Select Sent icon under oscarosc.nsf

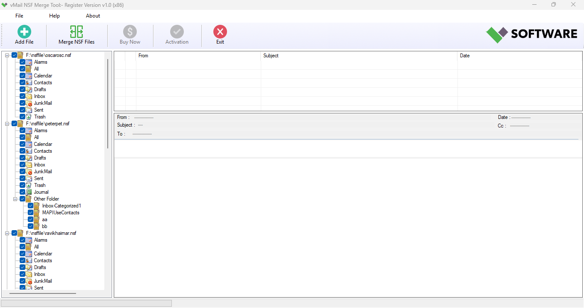pos(29,110)
